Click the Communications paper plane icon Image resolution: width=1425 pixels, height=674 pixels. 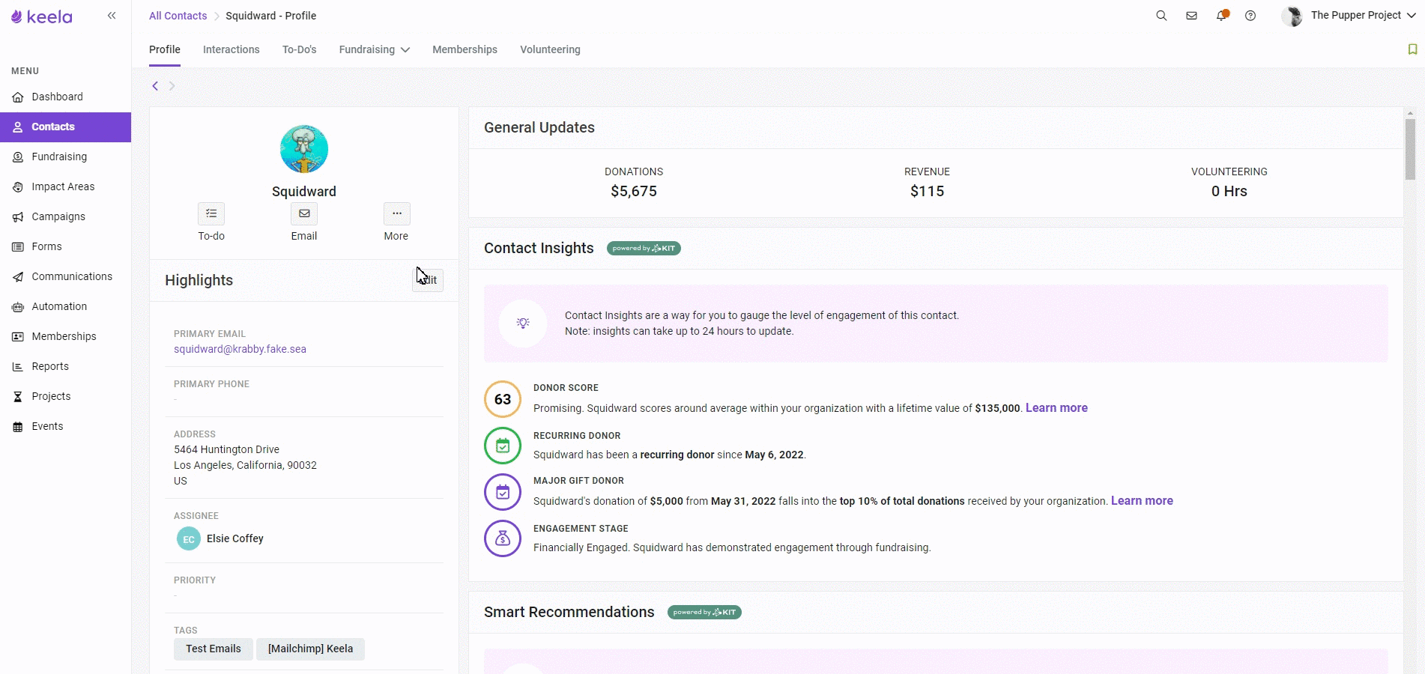coord(18,276)
